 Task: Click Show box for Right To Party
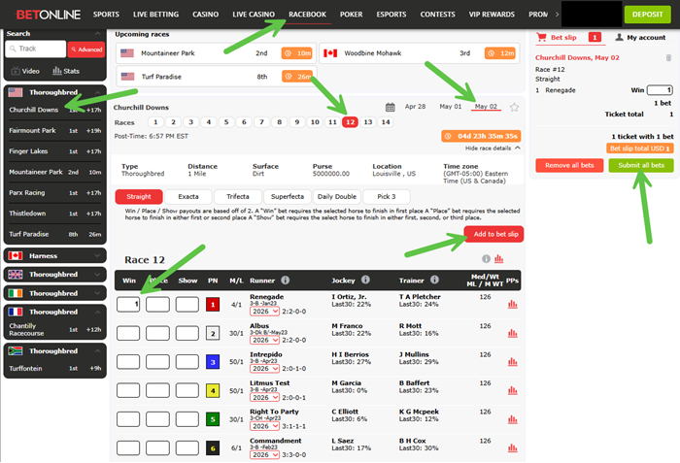187,419
